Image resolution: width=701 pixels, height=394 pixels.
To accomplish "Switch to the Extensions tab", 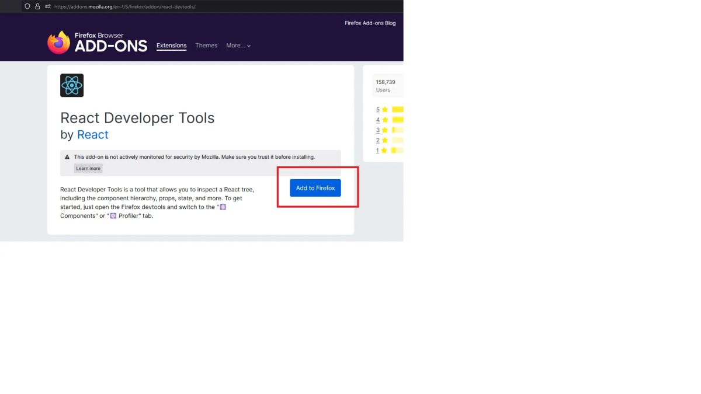I will point(171,45).
